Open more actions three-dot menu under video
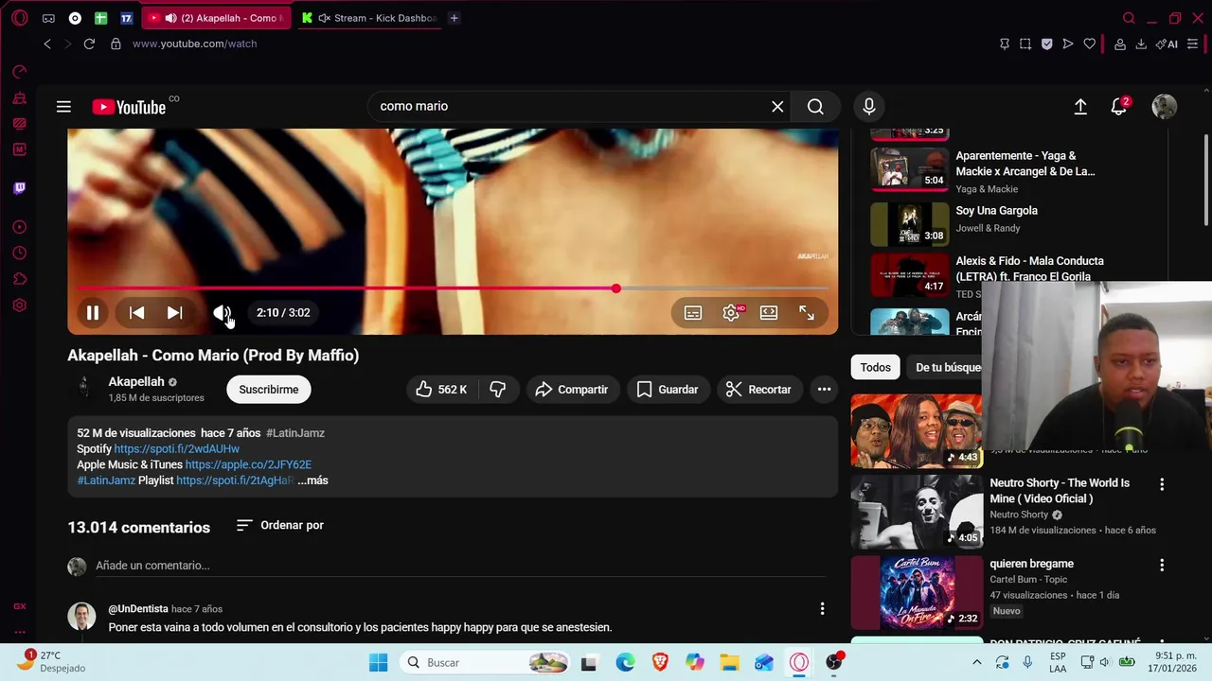The height and width of the screenshot is (681, 1212). pos(824,390)
